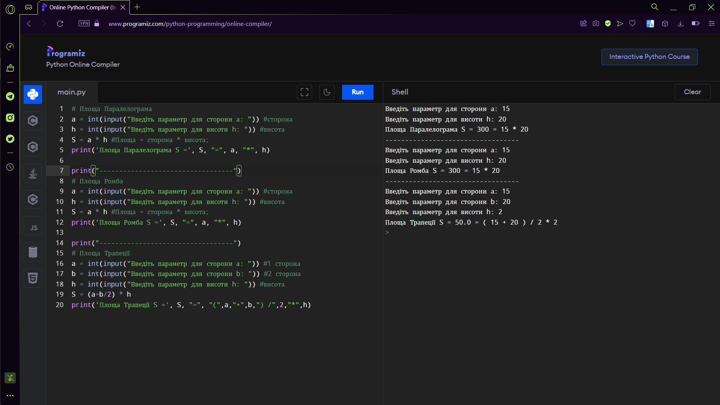Expand the editor to fullscreen
Viewport: 720px width, 405px height.
tap(304, 92)
